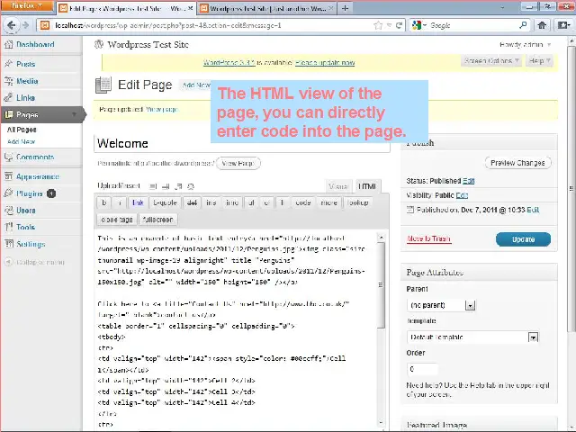Click View Page button by permalink
Viewport: 576px width, 432px height.
point(238,163)
